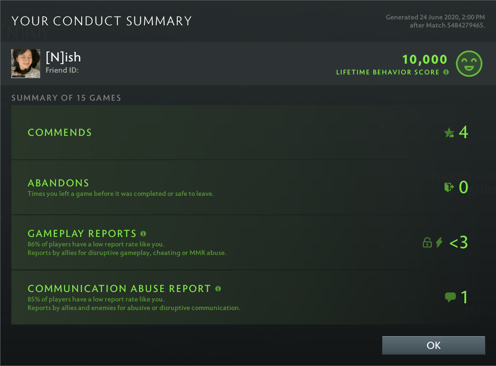Click the green smiley behavior score icon
496x366 pixels.
click(469, 64)
